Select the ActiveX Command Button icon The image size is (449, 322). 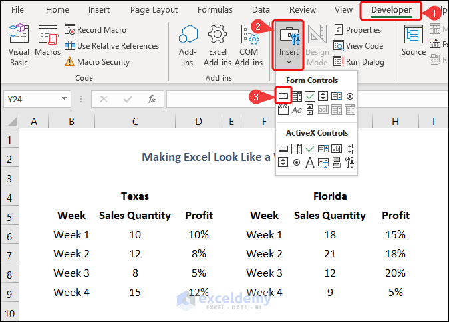click(x=283, y=148)
